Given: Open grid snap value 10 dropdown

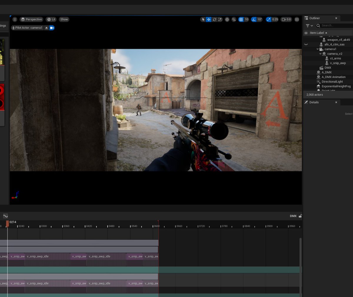Looking at the screenshot, I should pyautogui.click(x=247, y=19).
